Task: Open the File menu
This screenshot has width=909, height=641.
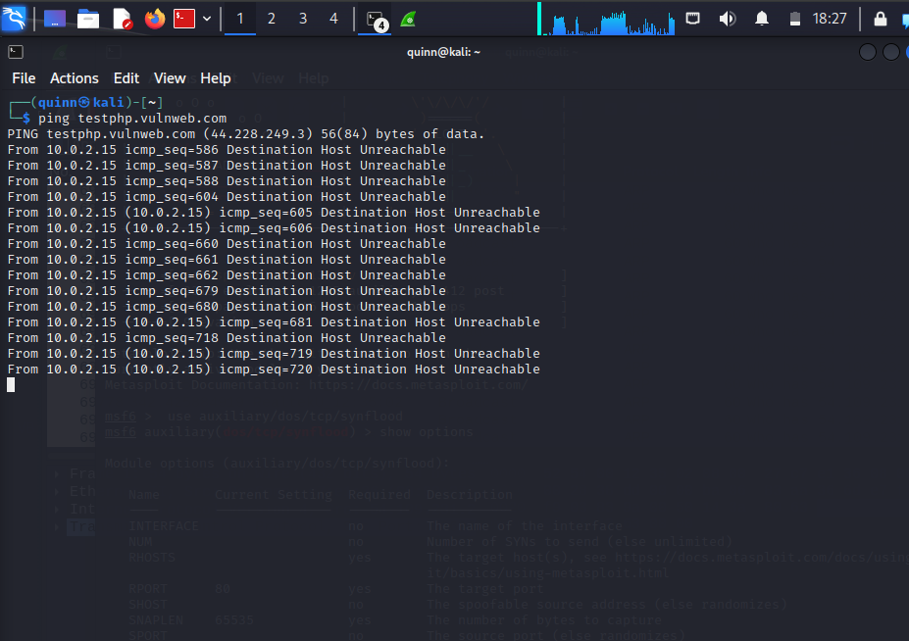Action: [x=24, y=78]
